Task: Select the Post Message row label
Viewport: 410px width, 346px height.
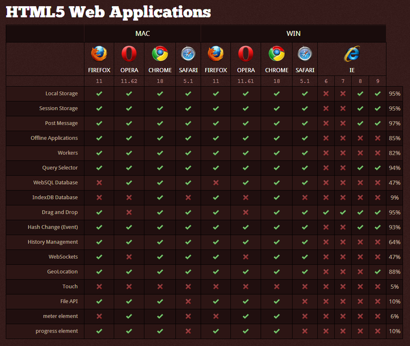Action: click(x=61, y=123)
